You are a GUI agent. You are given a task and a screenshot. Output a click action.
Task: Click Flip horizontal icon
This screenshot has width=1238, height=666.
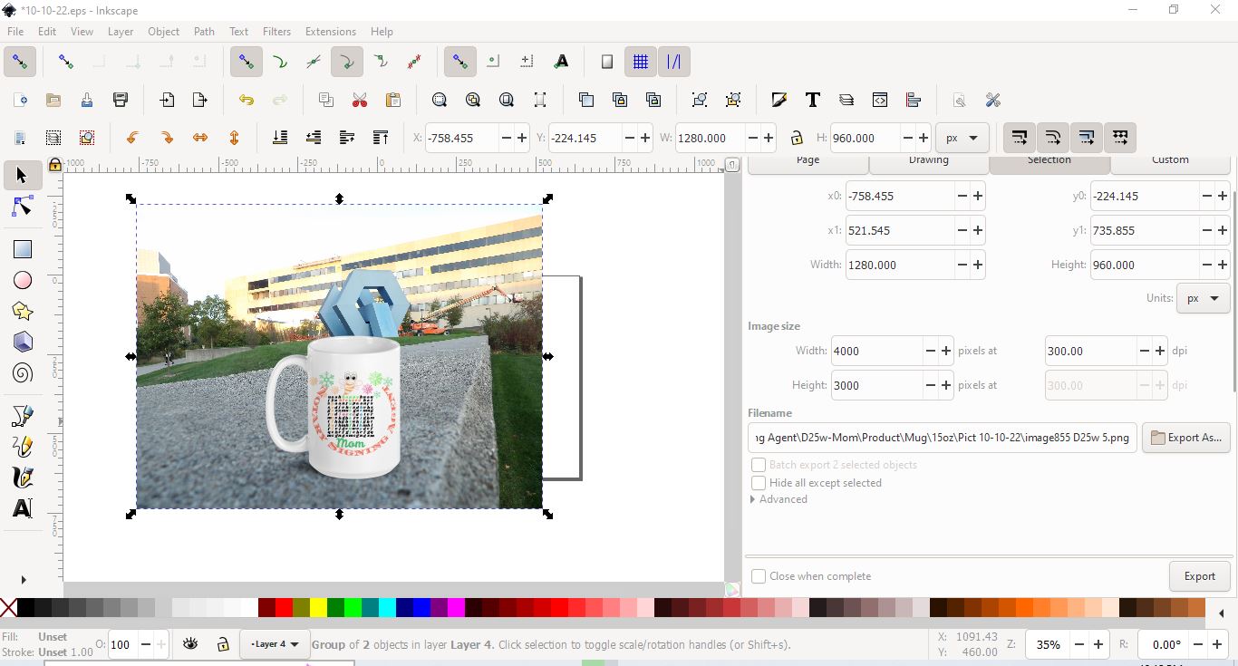click(x=200, y=138)
